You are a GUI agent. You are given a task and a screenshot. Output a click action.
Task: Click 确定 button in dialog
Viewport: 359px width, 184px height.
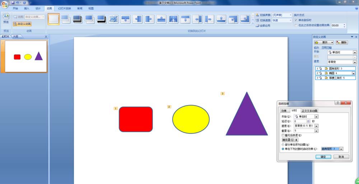pyautogui.click(x=323, y=157)
